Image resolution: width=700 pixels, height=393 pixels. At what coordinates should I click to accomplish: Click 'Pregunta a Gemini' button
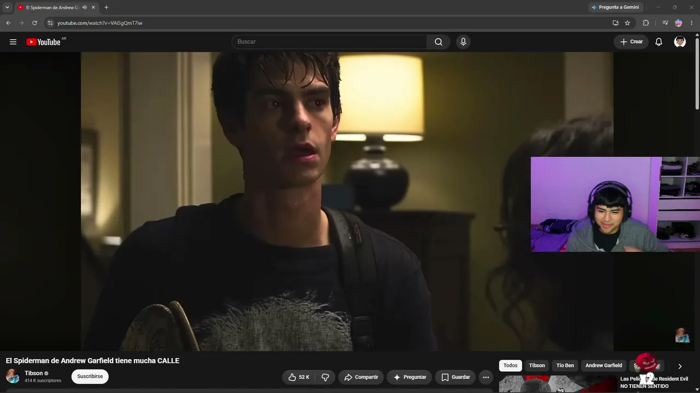[x=615, y=7]
